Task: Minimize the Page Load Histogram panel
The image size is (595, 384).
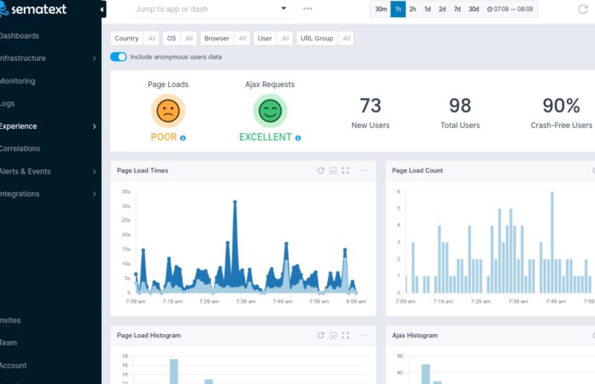Action: [333, 336]
